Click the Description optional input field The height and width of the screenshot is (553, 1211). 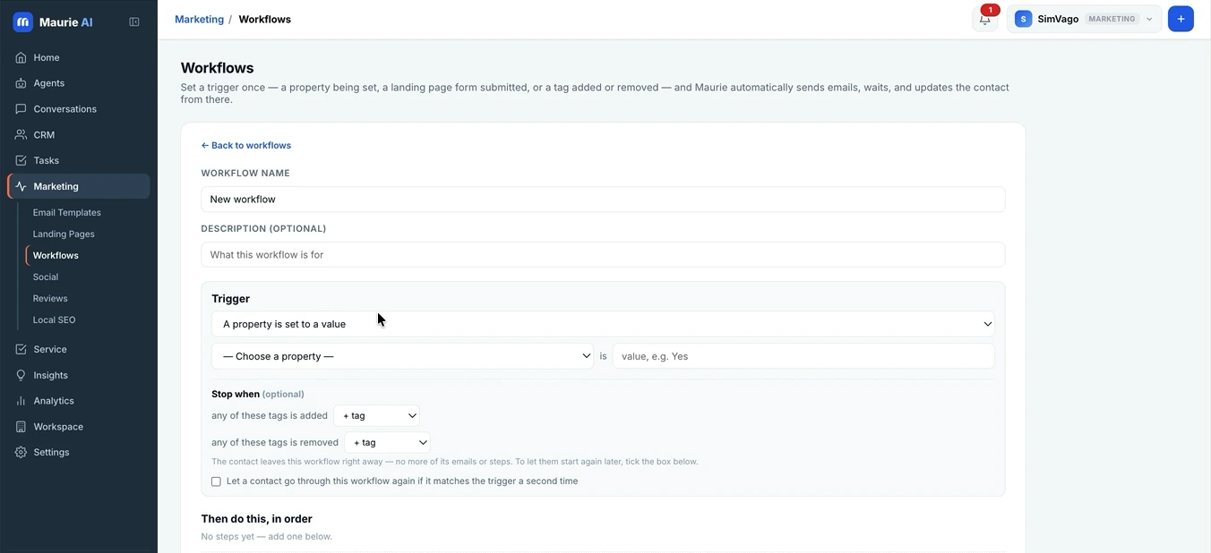point(603,255)
